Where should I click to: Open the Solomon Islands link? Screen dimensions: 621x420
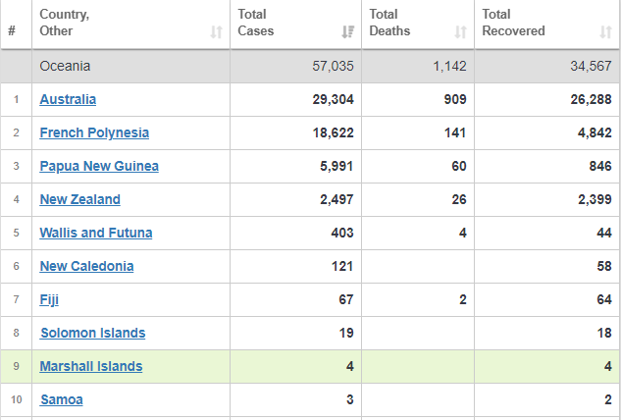coord(93,333)
